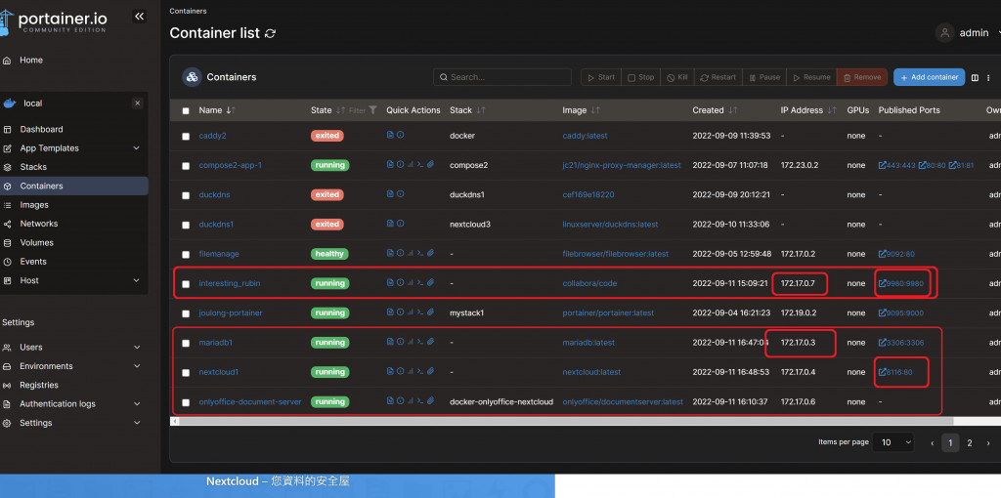1001x498 pixels.
Task: Open the admin user avatar menu
Action: coord(945,33)
